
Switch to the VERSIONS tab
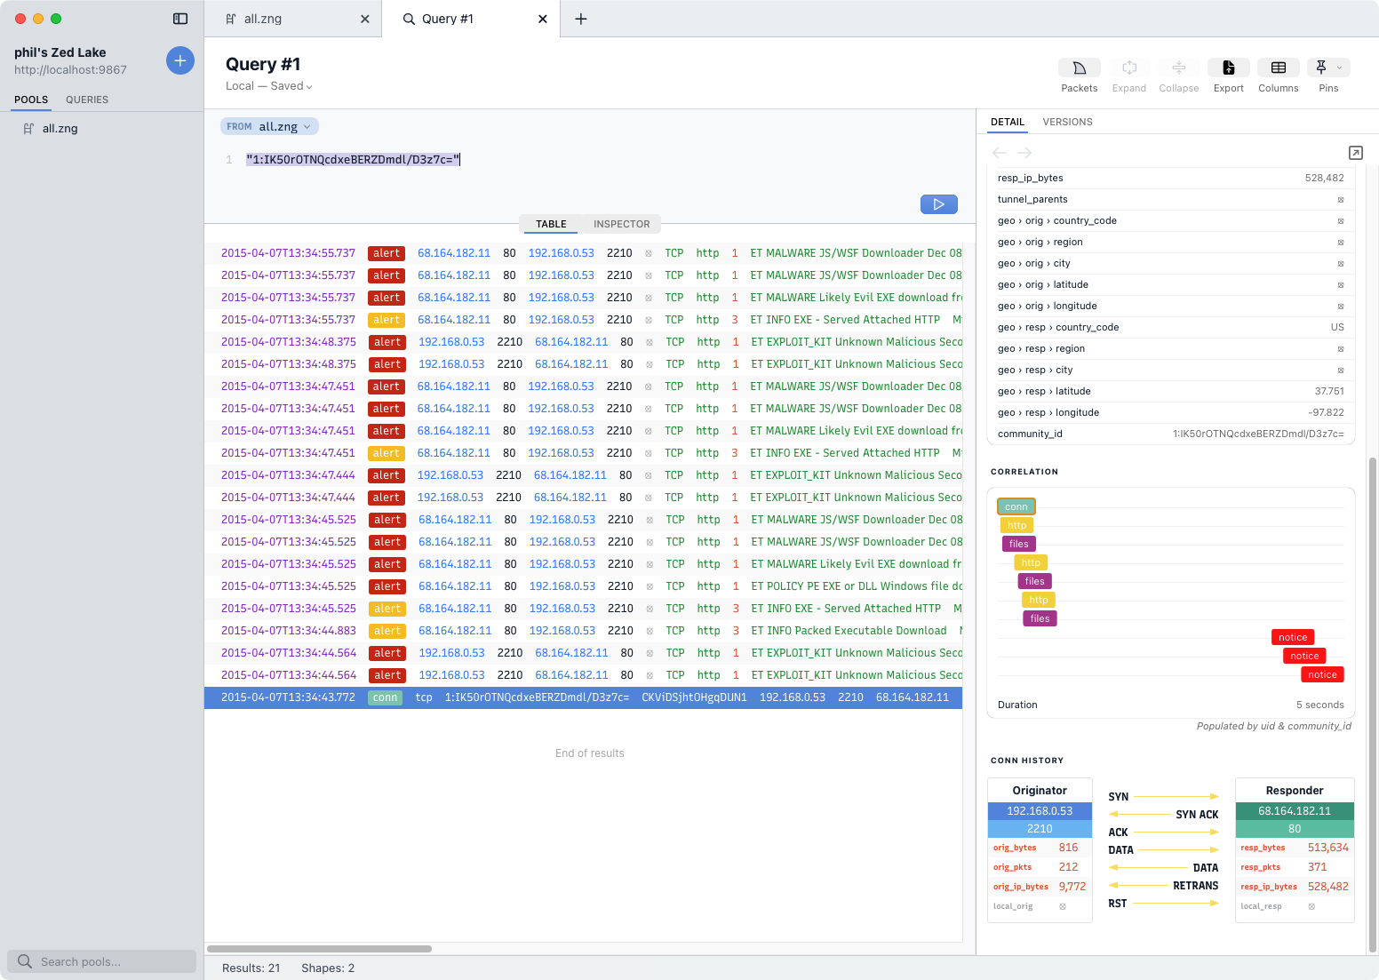(1067, 122)
